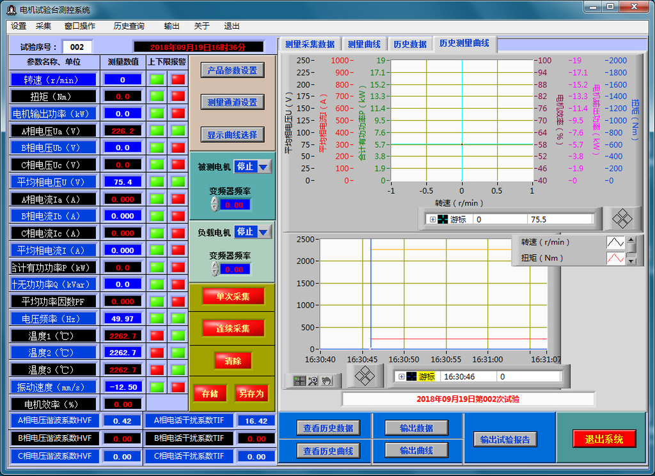
Task: Click the cursor mover diamond beside the upper chart
Action: coord(622,219)
